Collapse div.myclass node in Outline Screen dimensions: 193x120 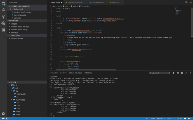(x=11, y=100)
